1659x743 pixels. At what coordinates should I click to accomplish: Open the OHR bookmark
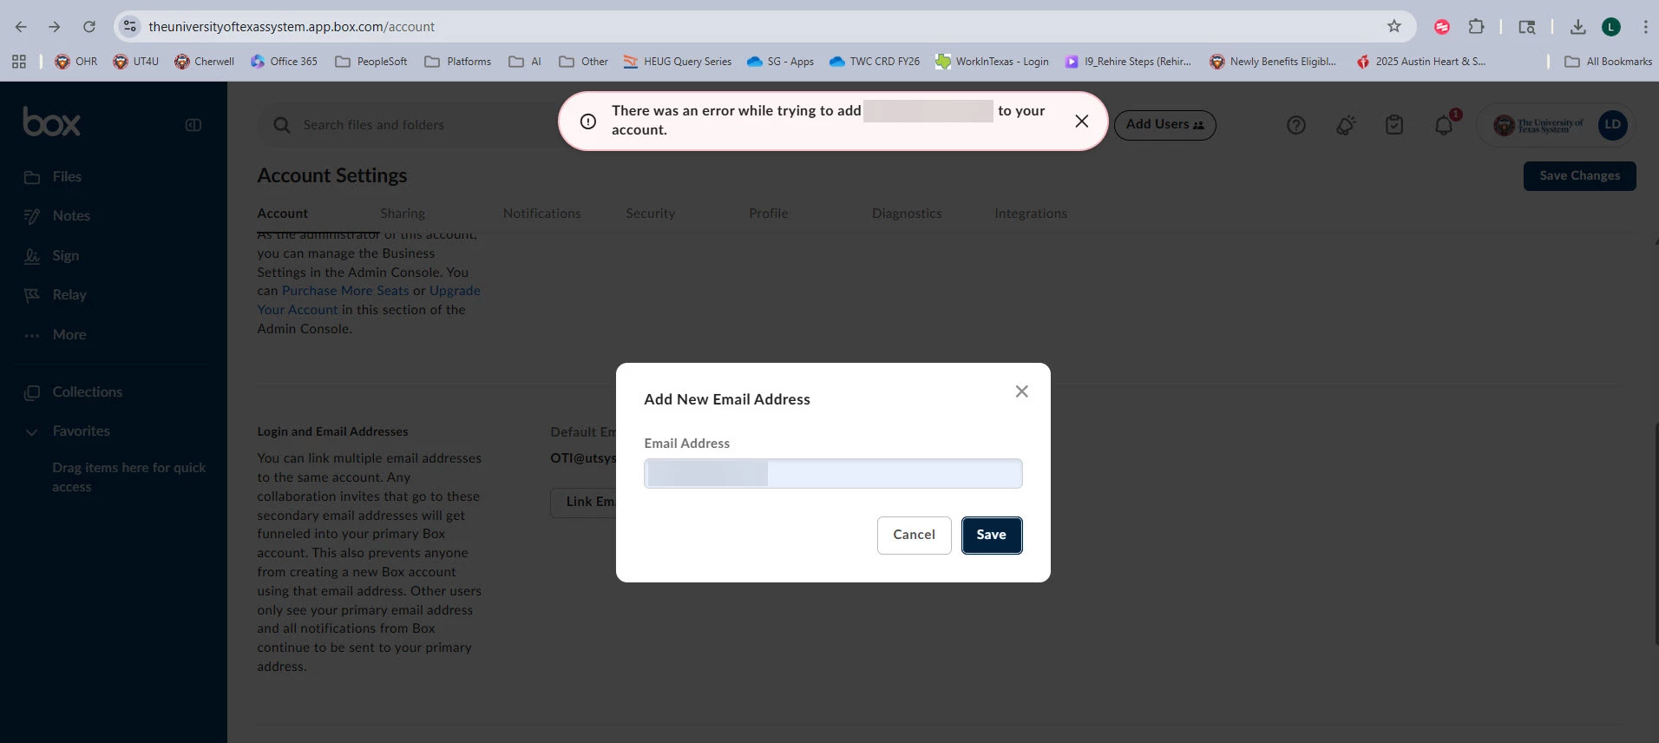(x=75, y=62)
